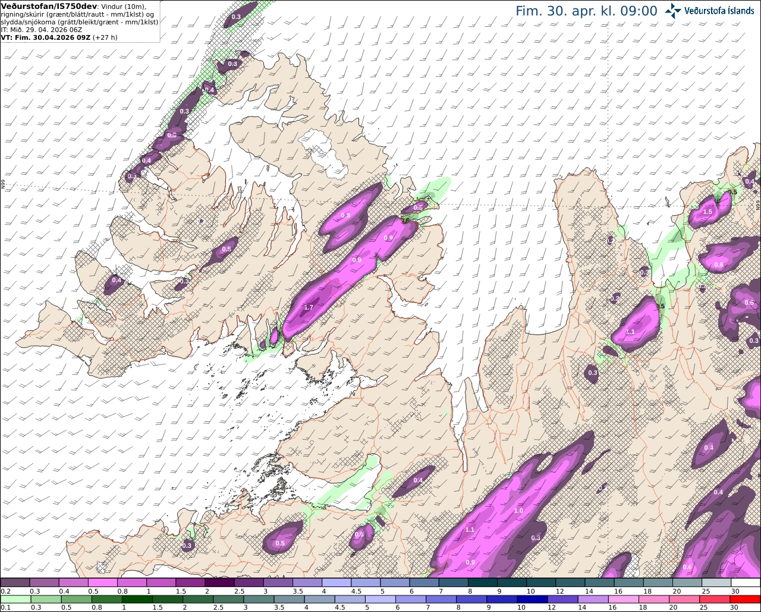Pick the palest green swatch after 0.1 in the lower legend
This screenshot has height=612, width=761.
[15, 600]
